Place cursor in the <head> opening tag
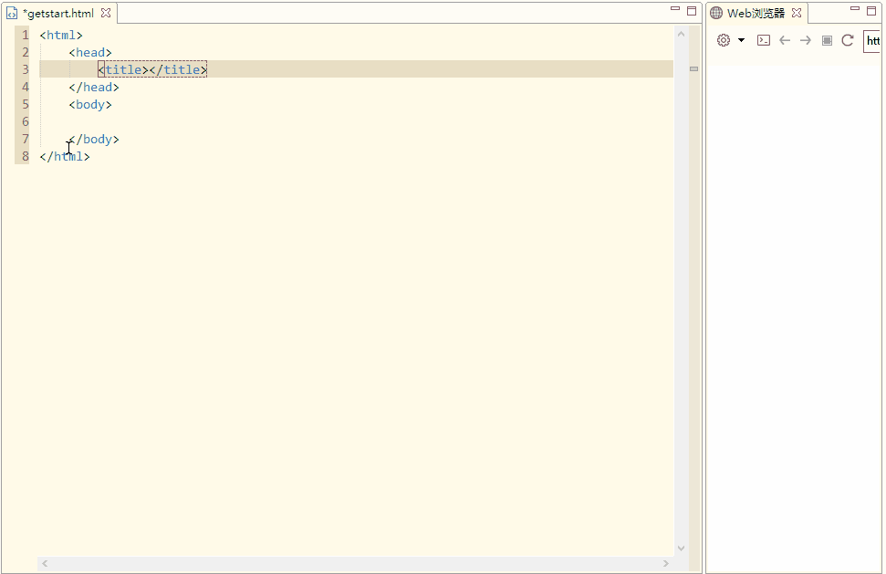The height and width of the screenshot is (574, 886). [90, 53]
